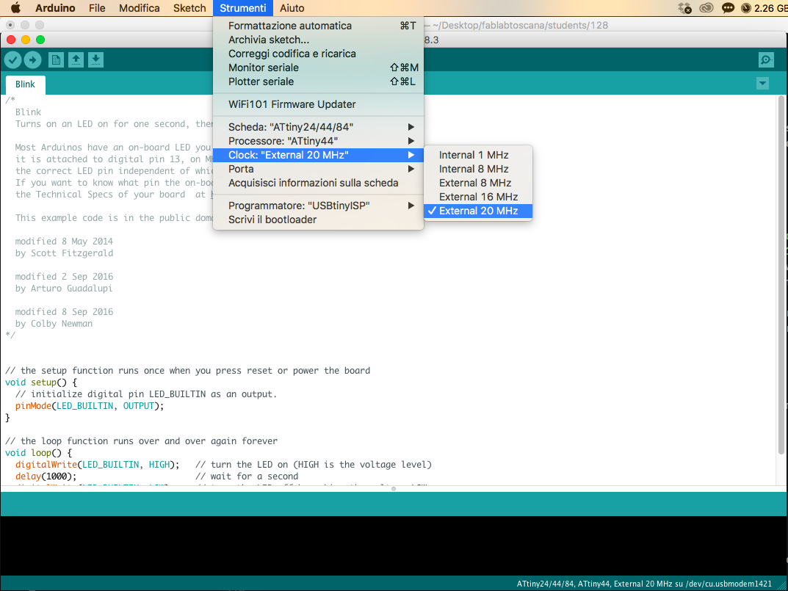The height and width of the screenshot is (591, 788).
Task: Save sketch with the Save icon
Action: 95,59
